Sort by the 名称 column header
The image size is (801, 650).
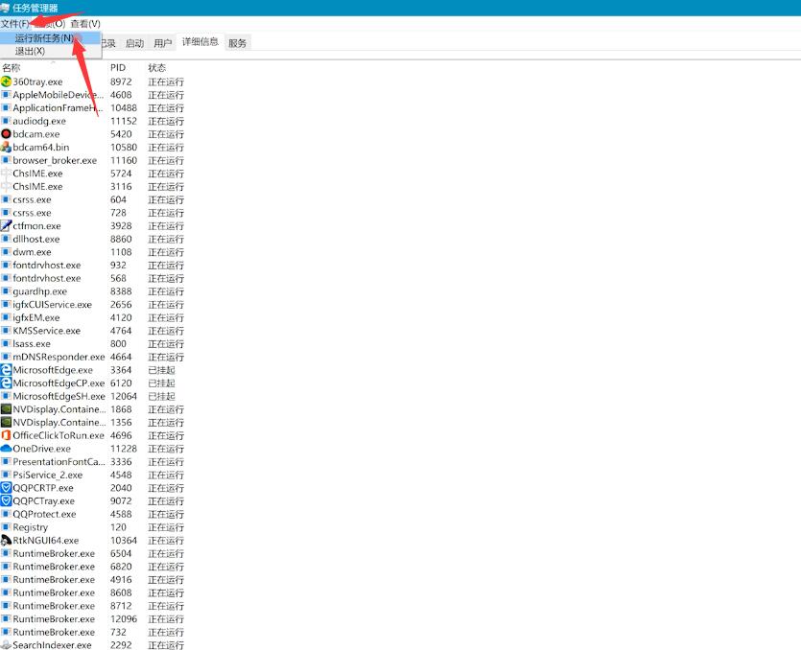(x=12, y=68)
